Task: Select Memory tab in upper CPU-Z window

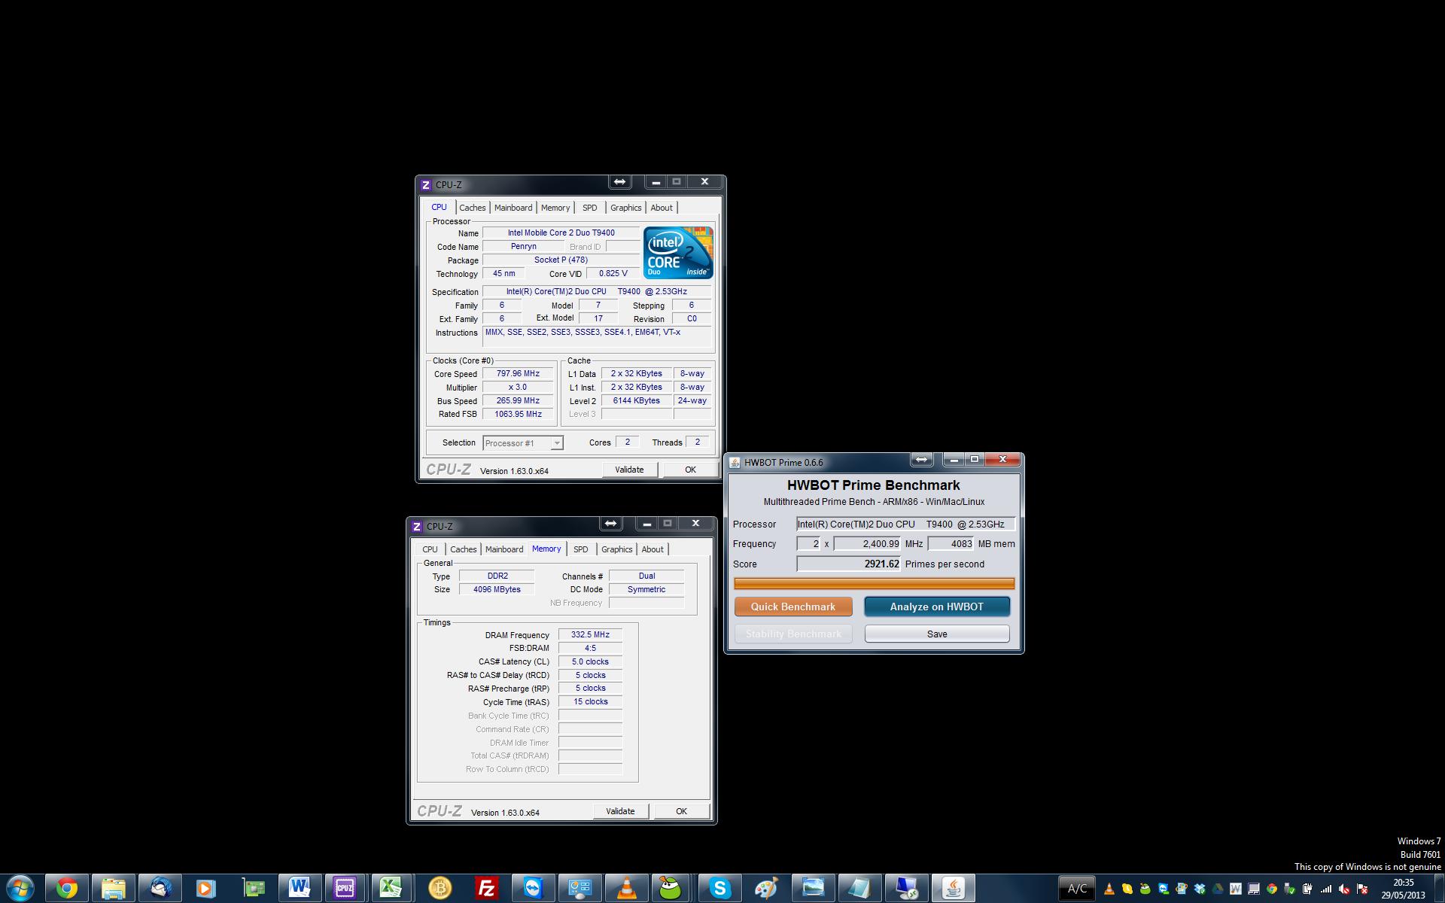Action: point(555,208)
